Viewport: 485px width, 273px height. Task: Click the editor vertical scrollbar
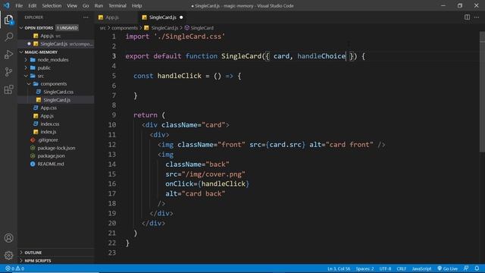tap(482, 92)
